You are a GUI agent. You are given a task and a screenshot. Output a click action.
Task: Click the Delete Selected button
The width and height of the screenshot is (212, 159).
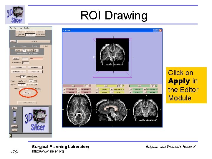pos(19,72)
